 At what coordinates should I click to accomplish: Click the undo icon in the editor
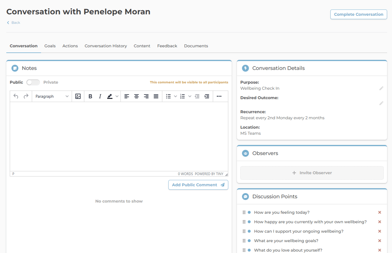pos(16,96)
